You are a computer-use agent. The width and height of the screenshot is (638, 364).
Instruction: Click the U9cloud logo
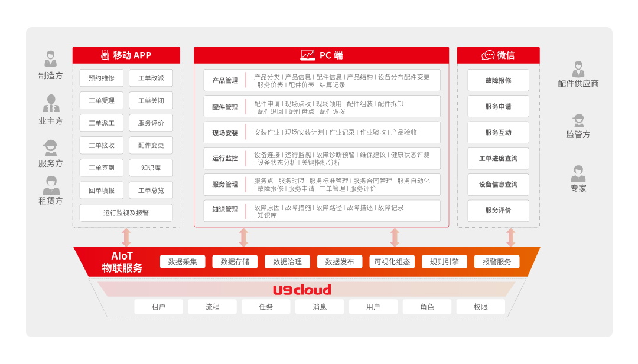pyautogui.click(x=302, y=290)
